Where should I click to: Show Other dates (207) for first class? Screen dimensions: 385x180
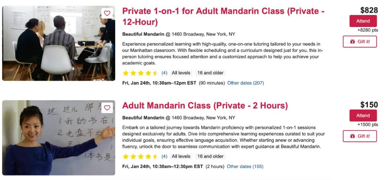tap(246, 83)
